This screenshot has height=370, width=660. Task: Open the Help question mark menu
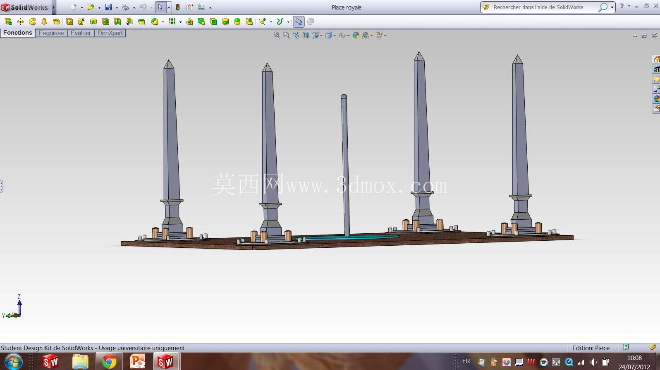(622, 6)
